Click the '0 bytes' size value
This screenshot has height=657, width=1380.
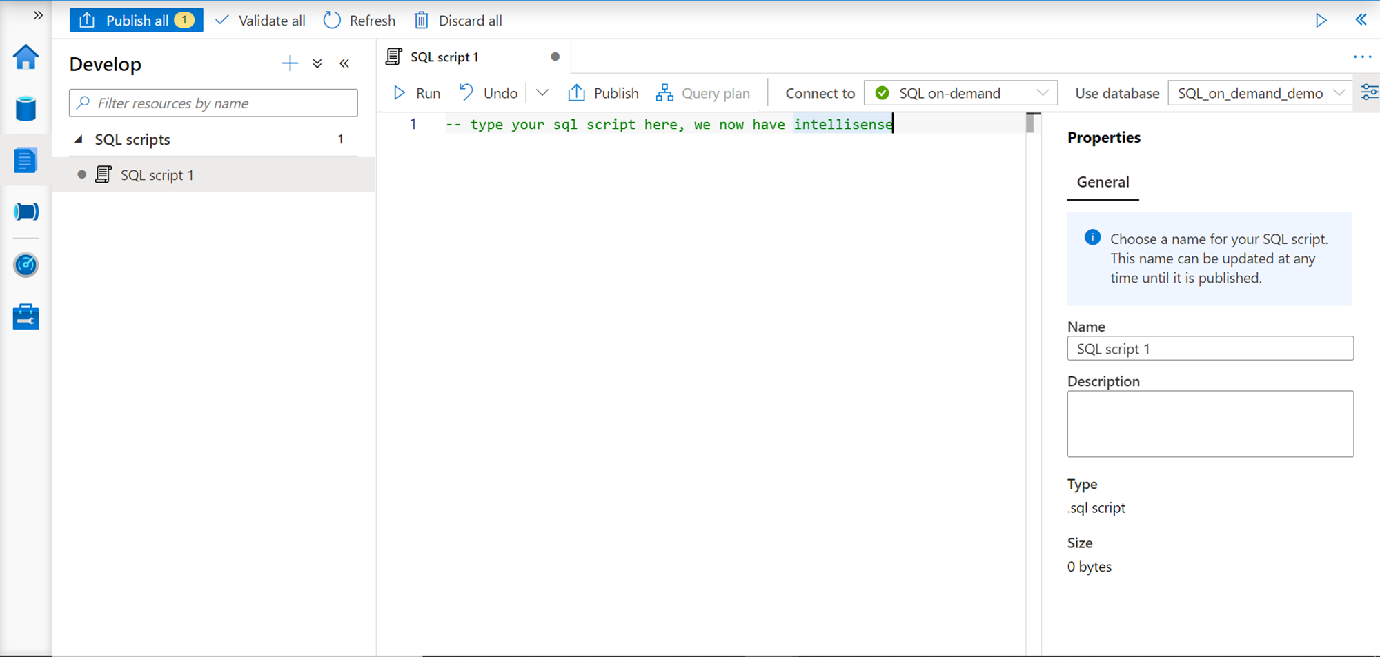(x=1090, y=567)
